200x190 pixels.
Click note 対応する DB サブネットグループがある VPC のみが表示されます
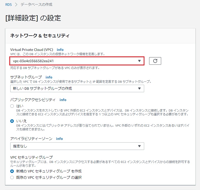tap(55, 68)
